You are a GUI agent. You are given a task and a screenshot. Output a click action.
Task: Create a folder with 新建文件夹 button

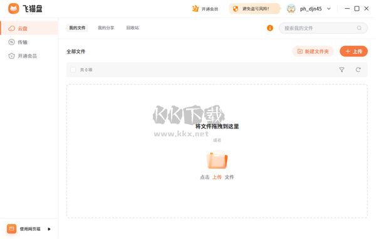(x=313, y=51)
